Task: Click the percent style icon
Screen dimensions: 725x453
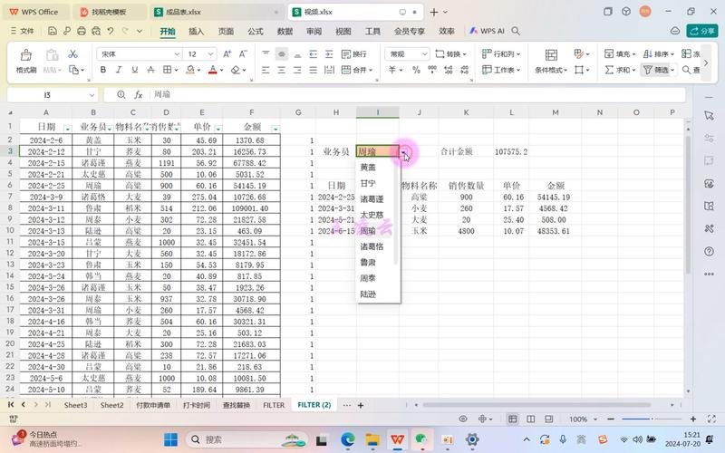Action: point(416,70)
